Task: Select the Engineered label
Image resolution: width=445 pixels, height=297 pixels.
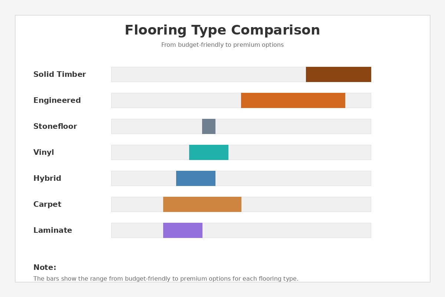Action: (x=57, y=101)
